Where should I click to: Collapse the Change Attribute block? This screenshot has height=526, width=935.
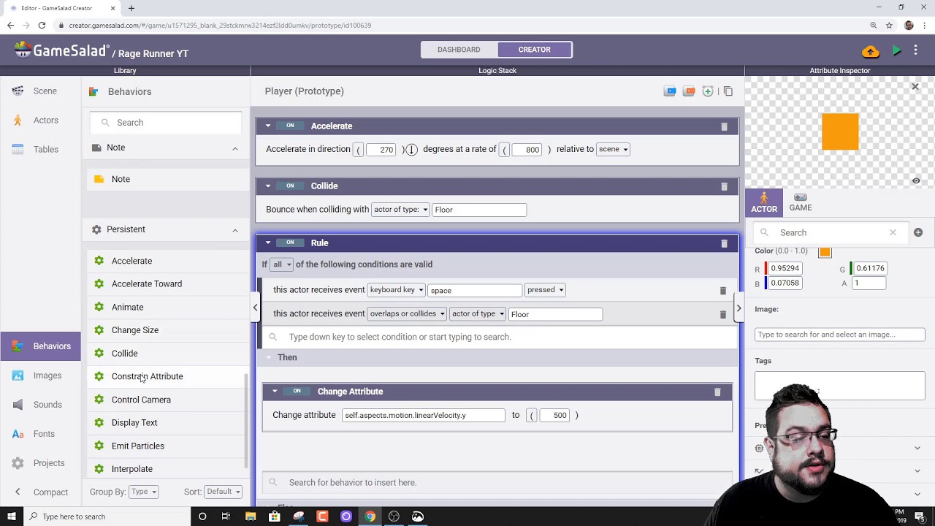tap(275, 391)
